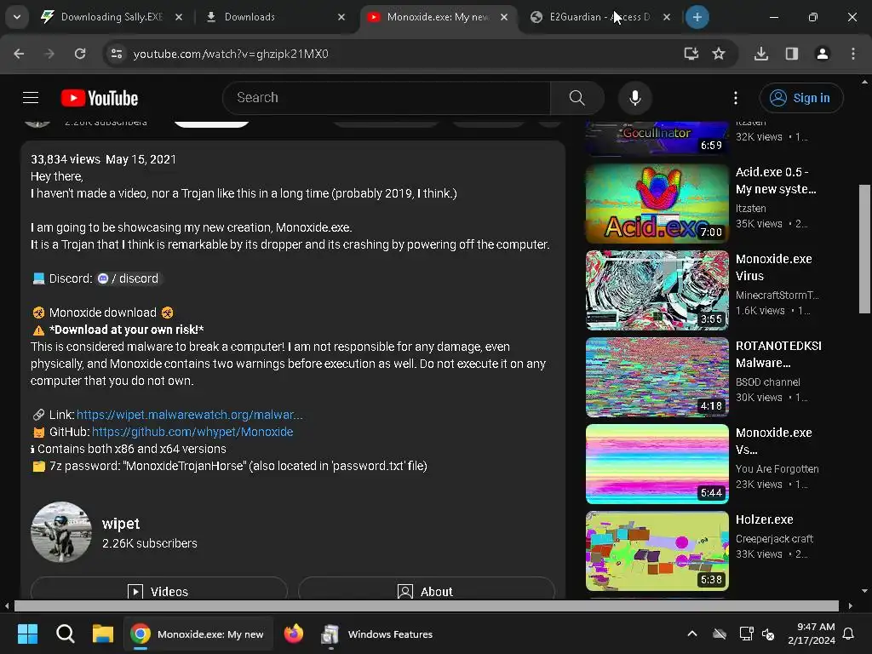
Task: Reload the YouTube page
Action: (80, 54)
